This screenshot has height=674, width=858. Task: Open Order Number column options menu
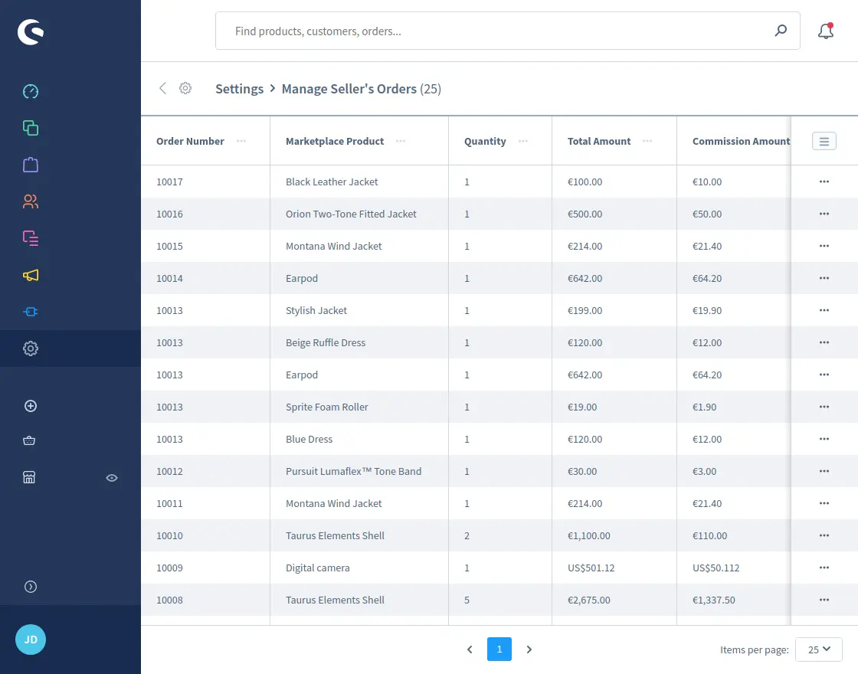[x=241, y=141]
